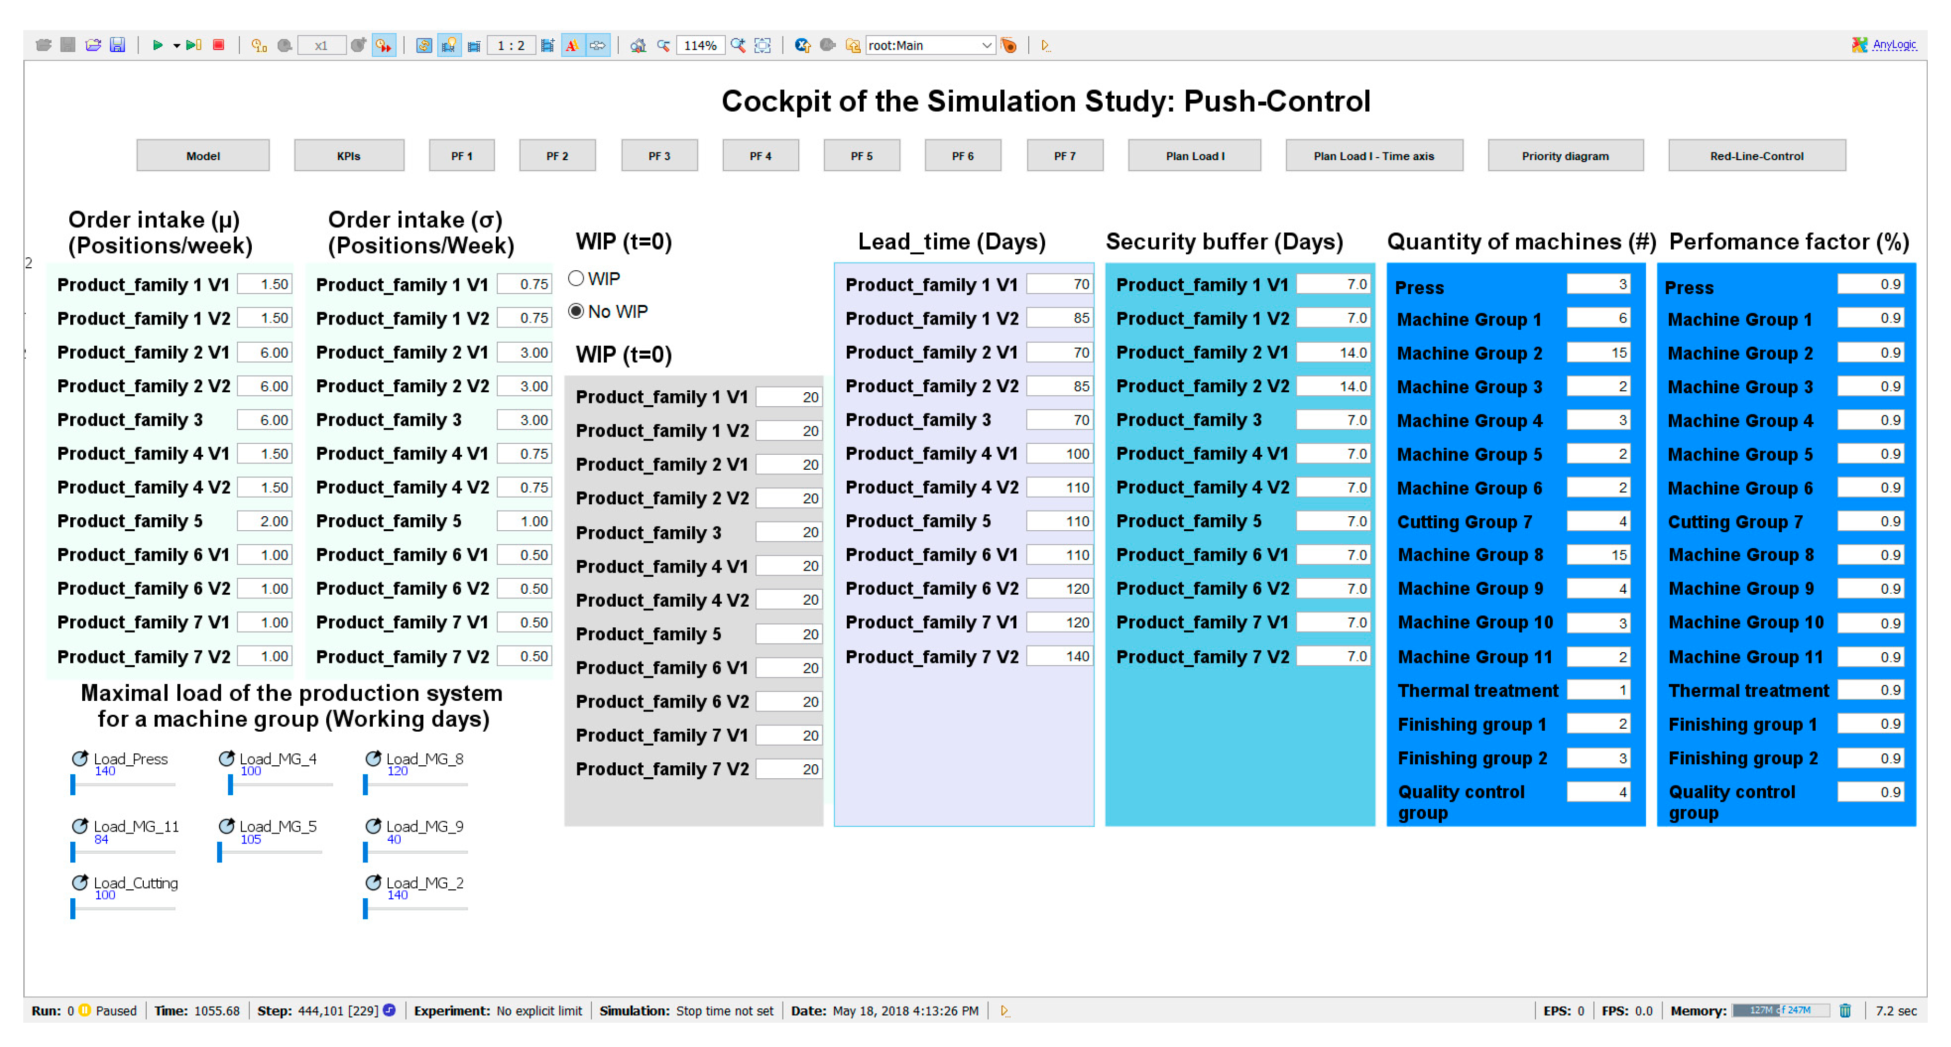Screen dimensions: 1951x1047
Task: Click the WIP field for Product_family 5
Action: 788,634
